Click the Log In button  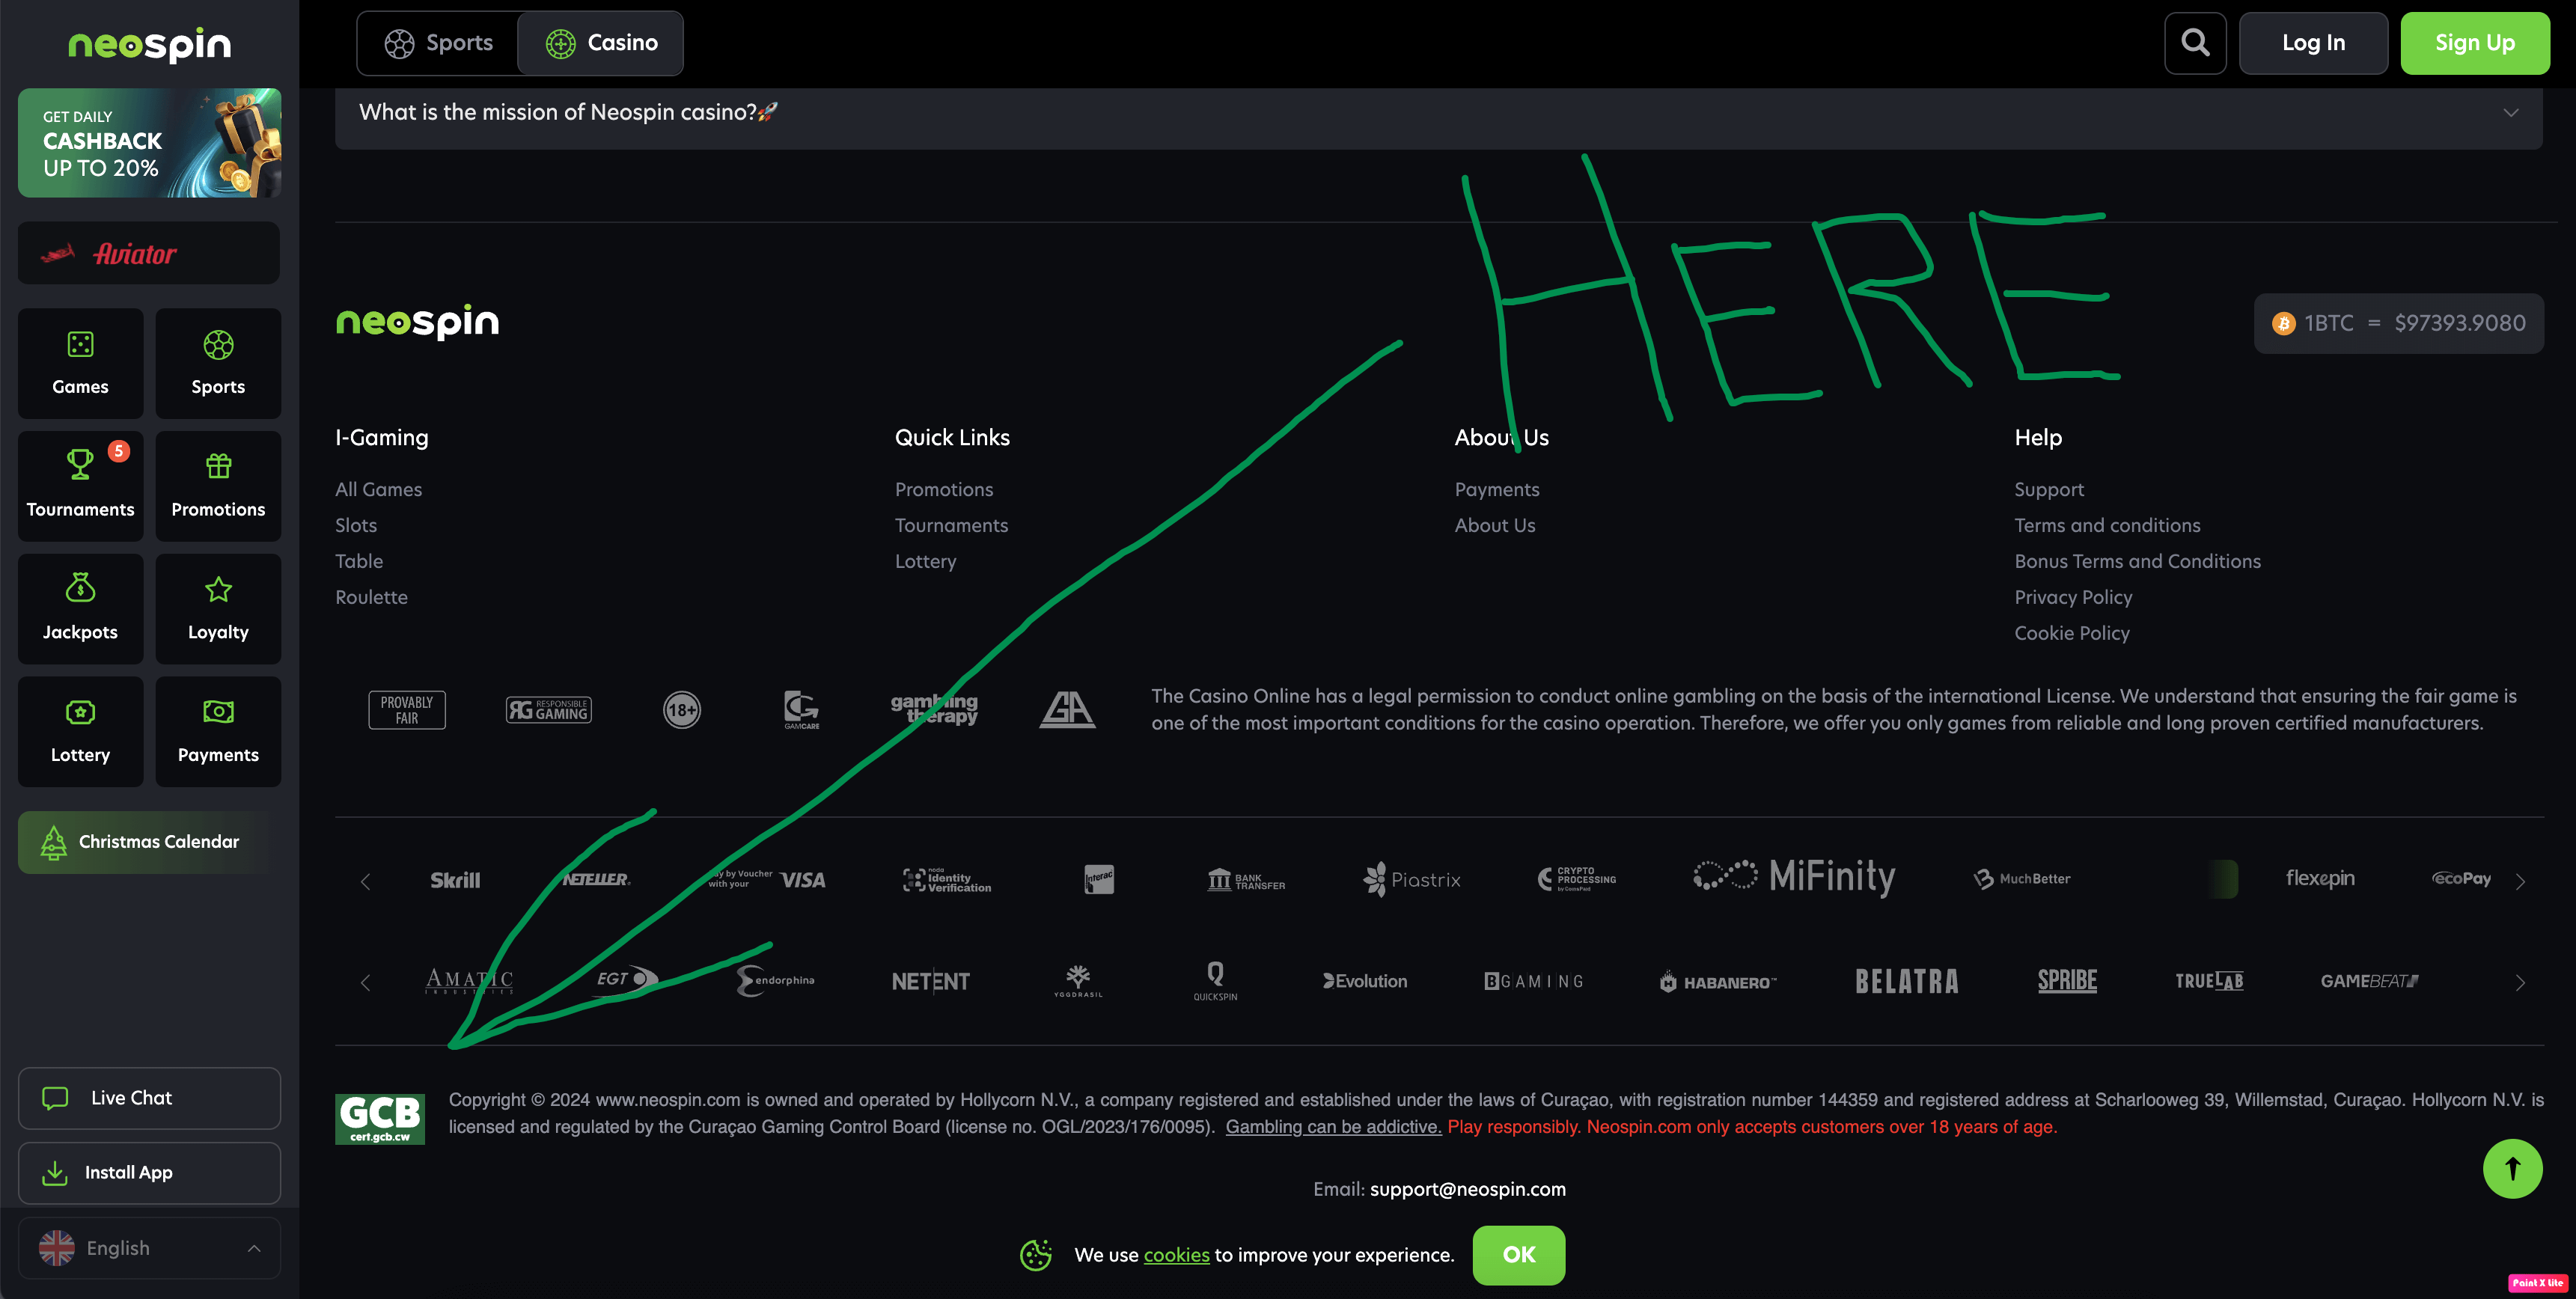[2313, 43]
